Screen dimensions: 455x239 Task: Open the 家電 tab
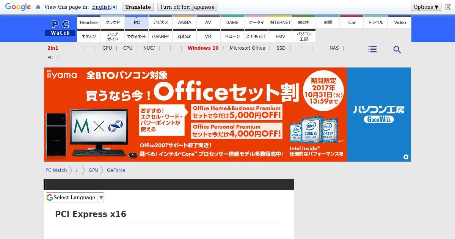click(x=328, y=22)
